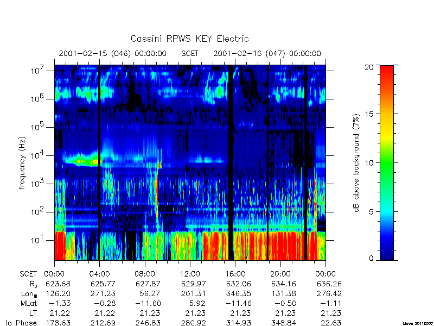The height and width of the screenshot is (326, 434).
Task: Click the end date label 2001-02-16 (047) 00:00:00
Action: (267, 53)
